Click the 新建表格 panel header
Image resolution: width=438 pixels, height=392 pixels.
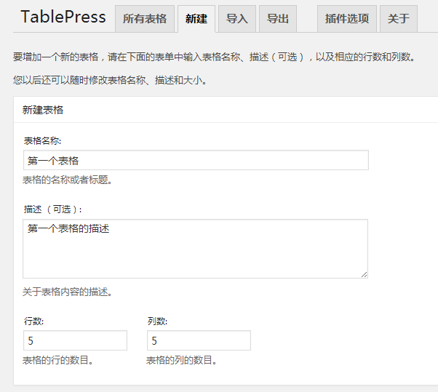pos(43,110)
